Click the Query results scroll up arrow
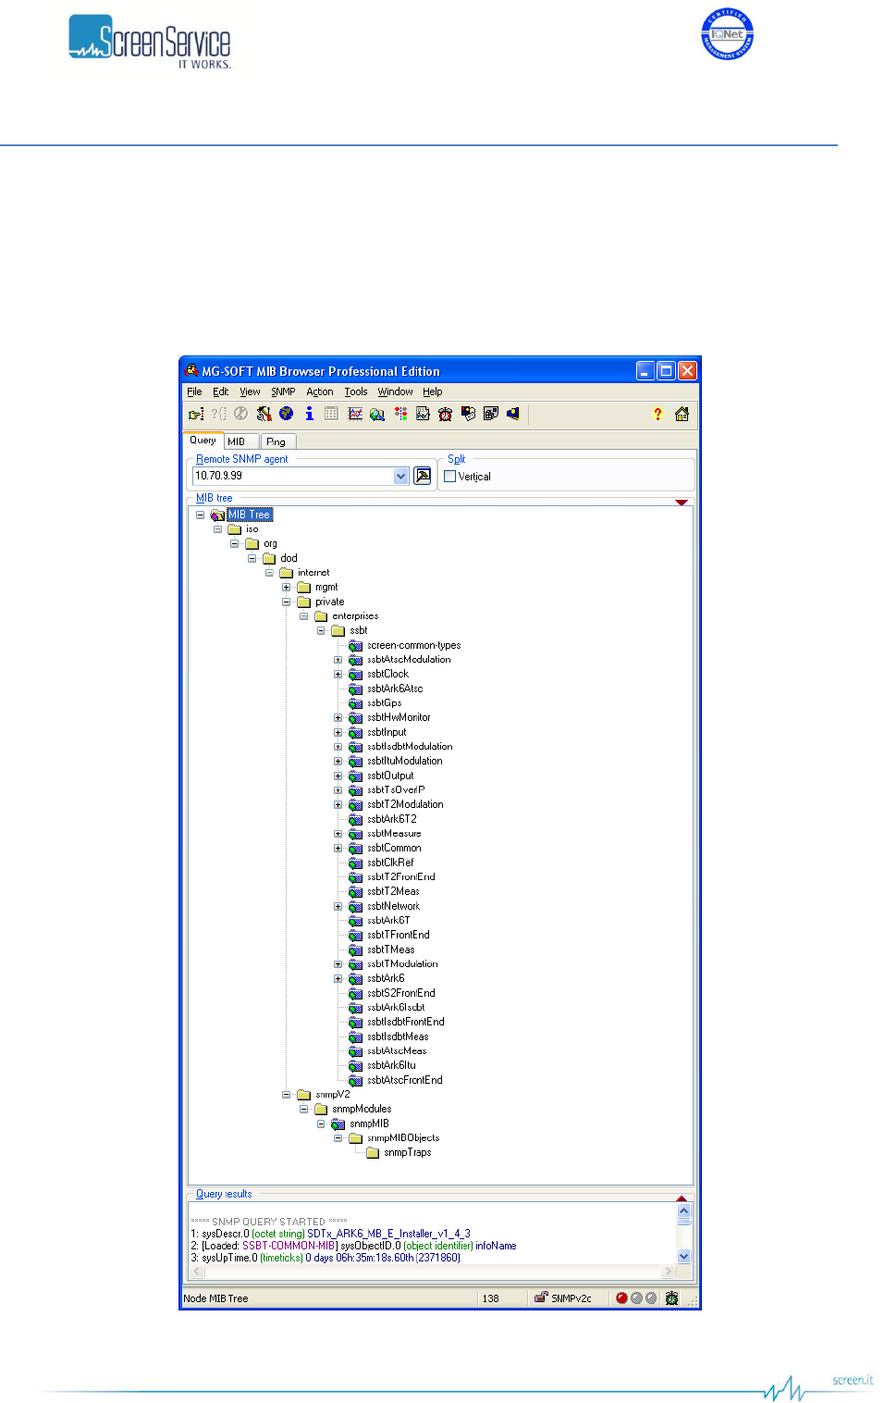The height and width of the screenshot is (1403, 885). pyautogui.click(x=684, y=1211)
